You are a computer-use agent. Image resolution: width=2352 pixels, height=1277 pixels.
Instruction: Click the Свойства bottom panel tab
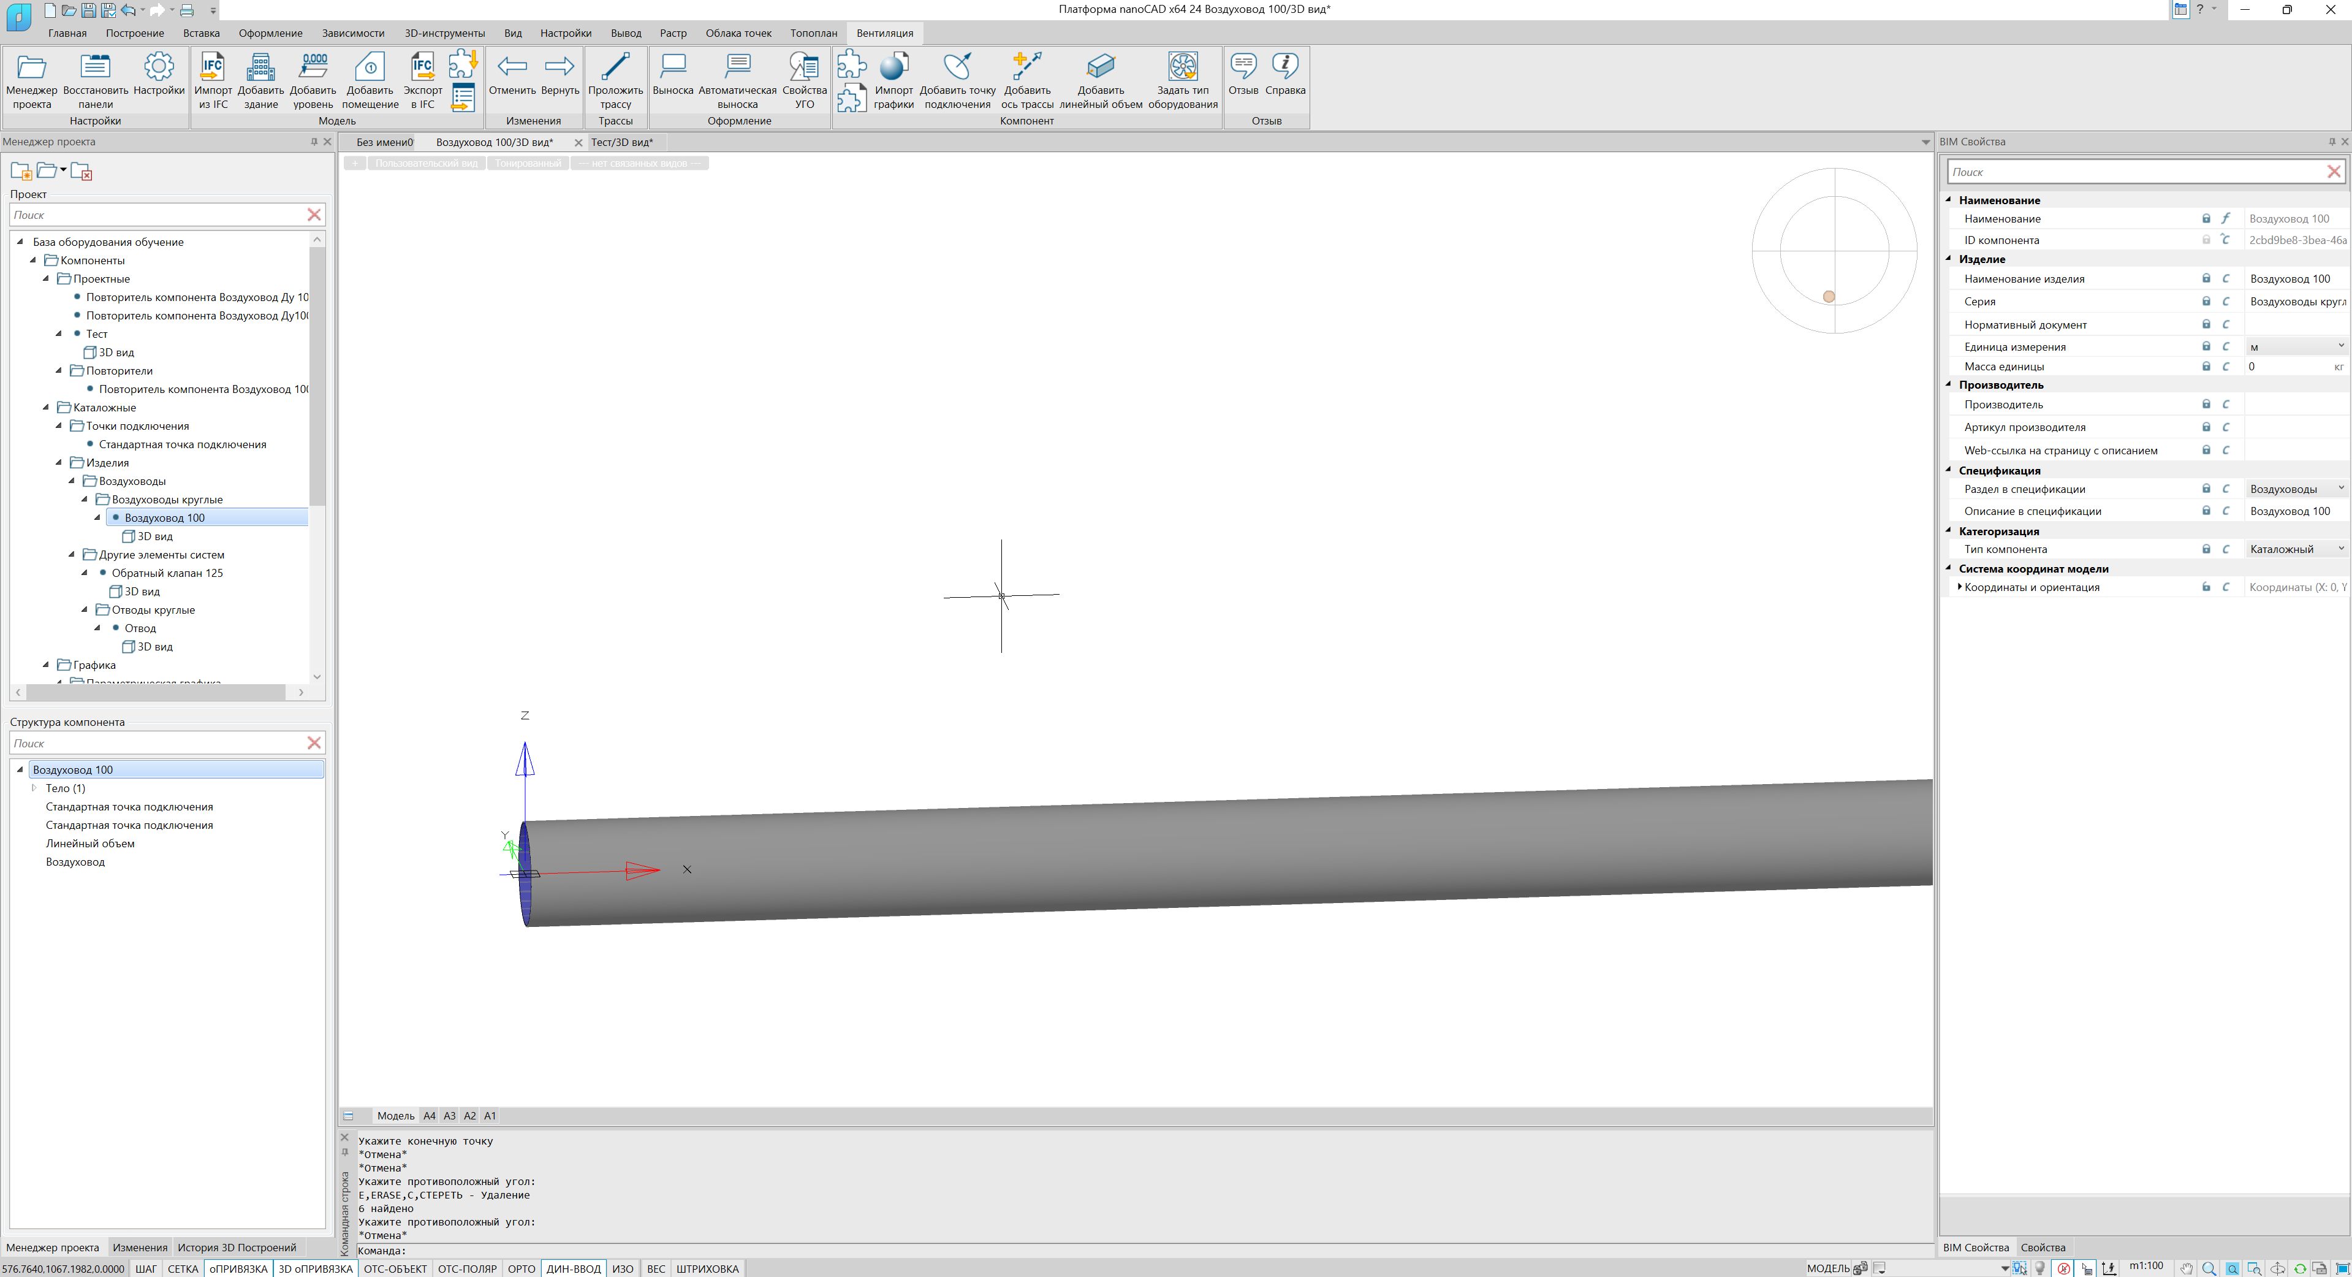tap(2043, 1248)
